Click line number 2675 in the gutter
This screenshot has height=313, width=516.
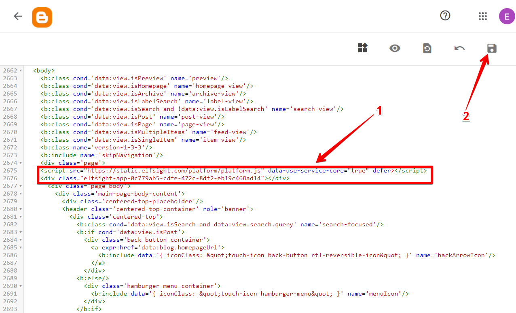[10, 170]
